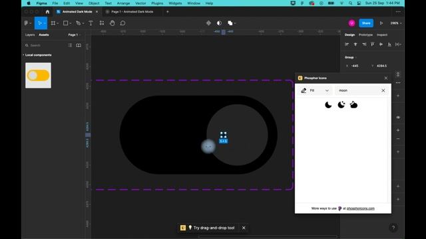The image size is (426, 239).
Task: Select the Move tool in toolbar
Action: pyautogui.click(x=40, y=23)
